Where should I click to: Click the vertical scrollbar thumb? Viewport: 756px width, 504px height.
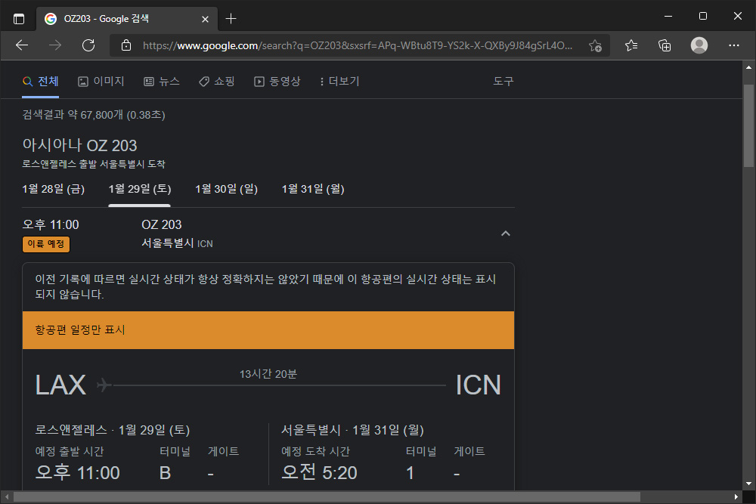pyautogui.click(x=748, y=125)
